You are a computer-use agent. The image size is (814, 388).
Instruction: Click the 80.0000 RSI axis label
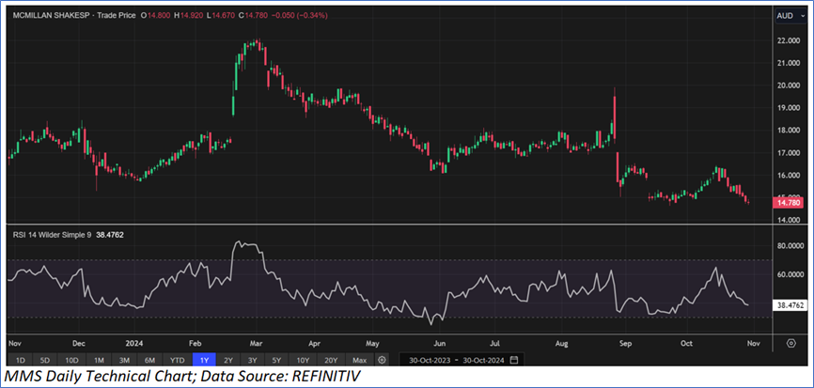789,246
